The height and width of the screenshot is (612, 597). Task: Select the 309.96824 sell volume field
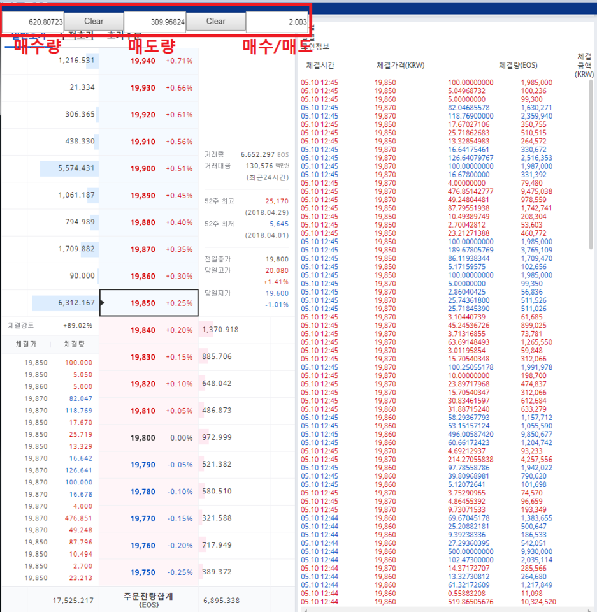pyautogui.click(x=155, y=22)
